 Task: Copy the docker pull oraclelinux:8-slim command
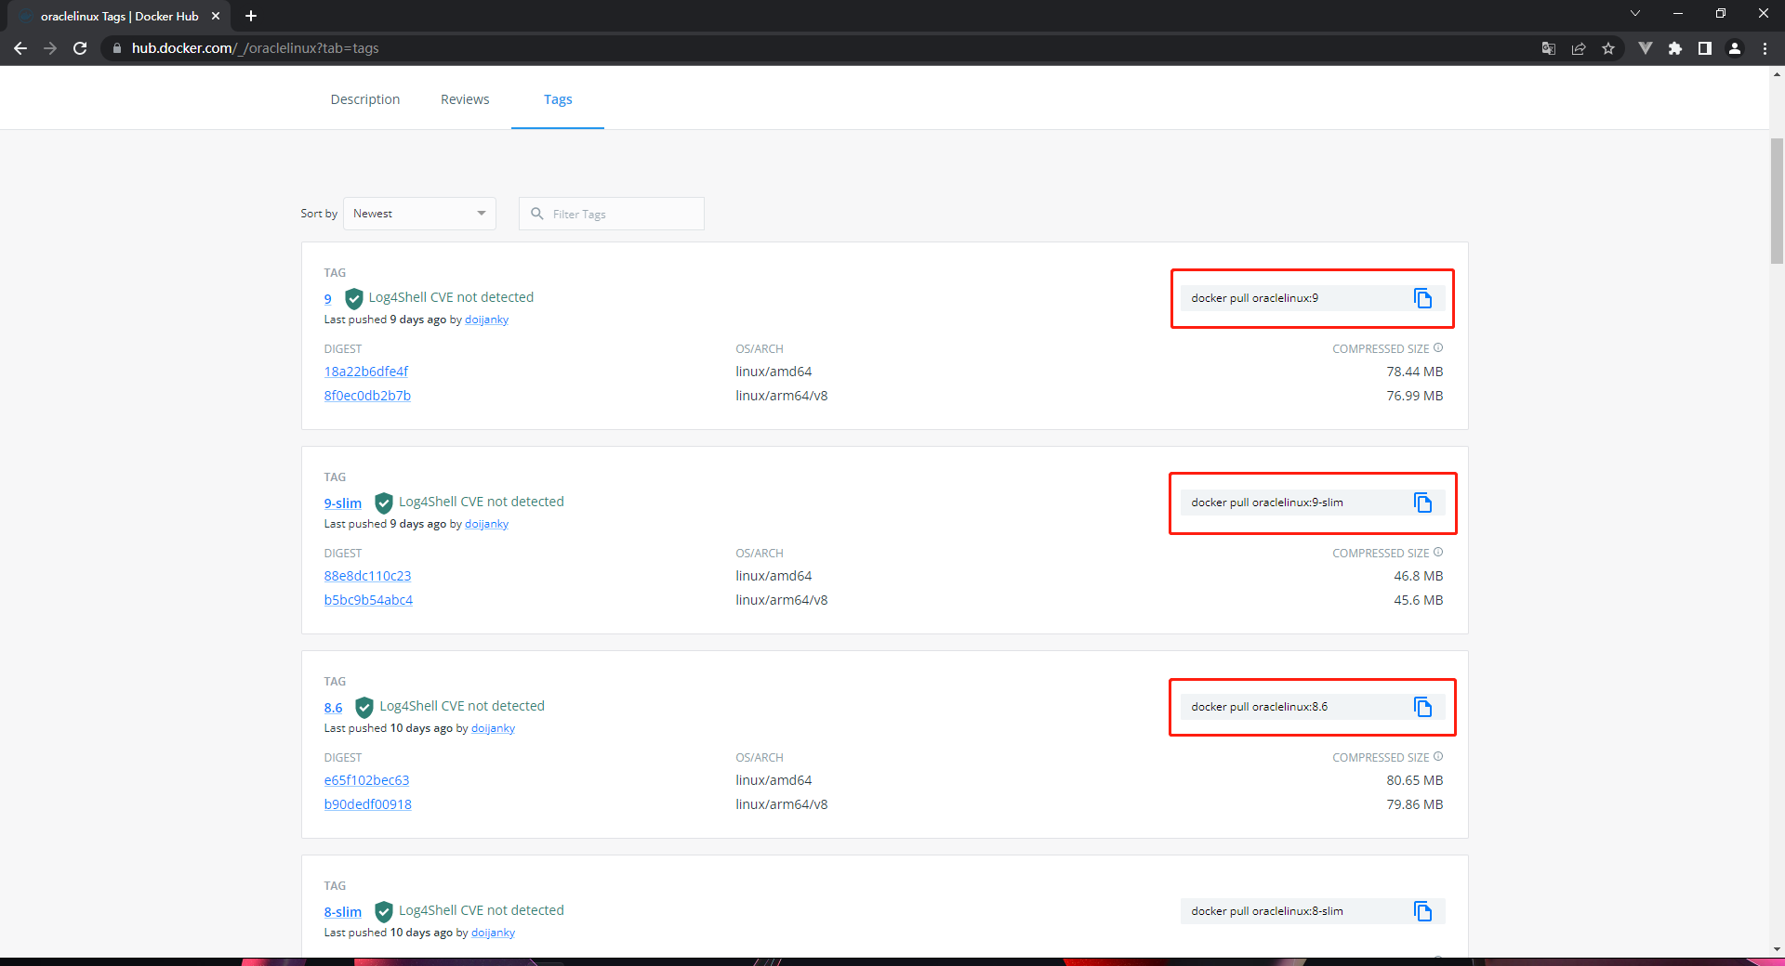point(1422,911)
